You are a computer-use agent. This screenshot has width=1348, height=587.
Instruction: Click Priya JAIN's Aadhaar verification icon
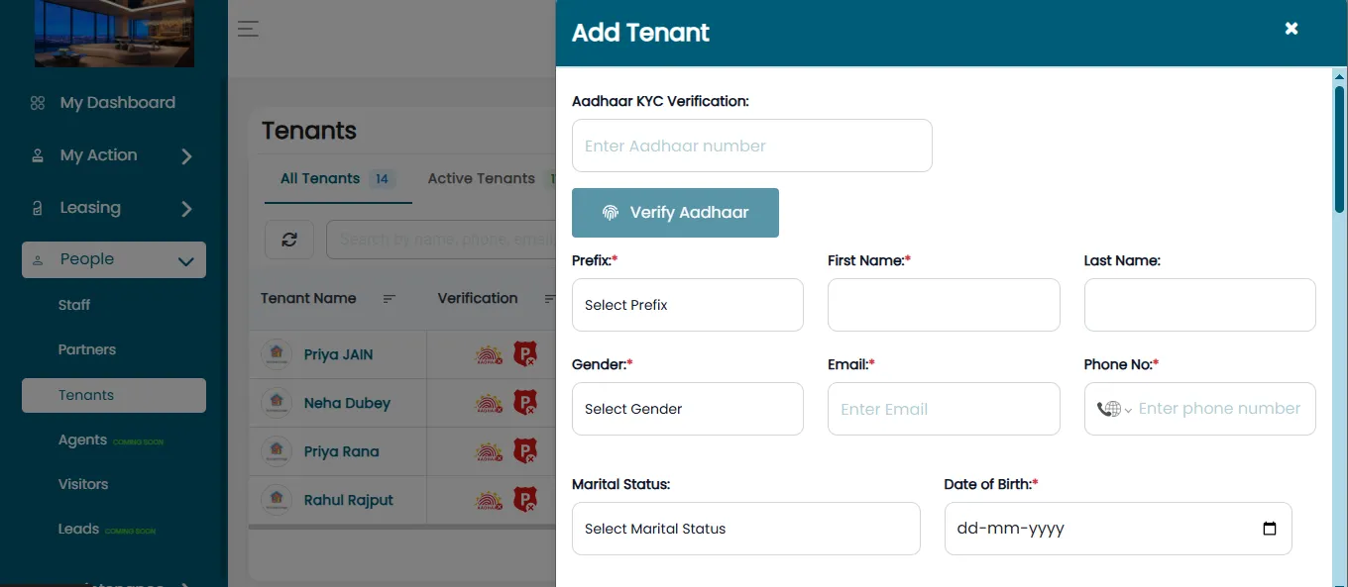490,354
